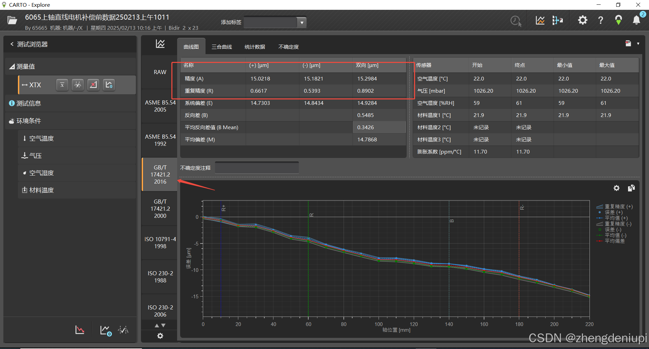
Task: Open the 添加标签 combo box arrow
Action: [302, 22]
